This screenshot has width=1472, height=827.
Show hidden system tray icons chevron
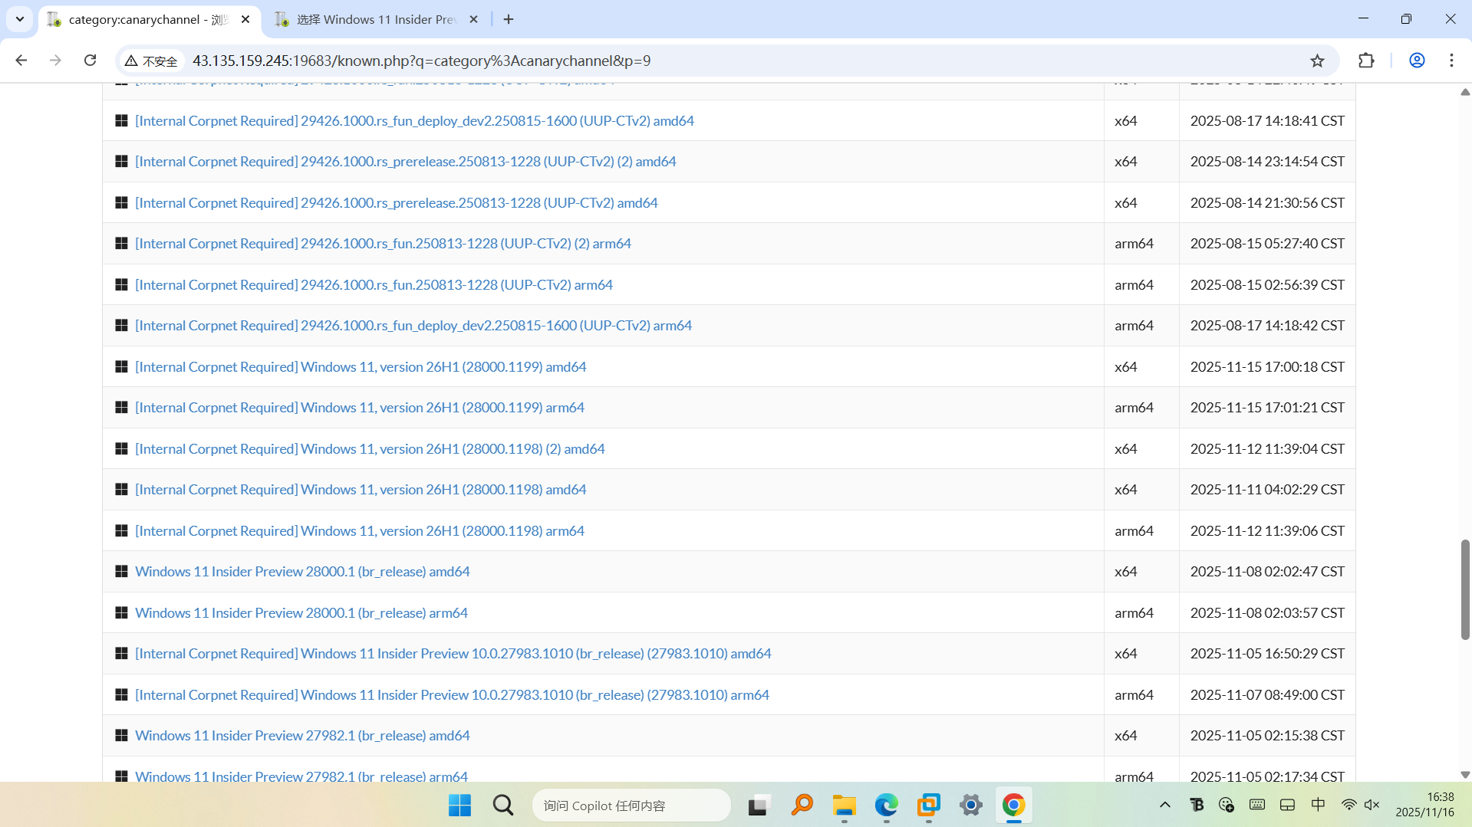[1164, 805]
